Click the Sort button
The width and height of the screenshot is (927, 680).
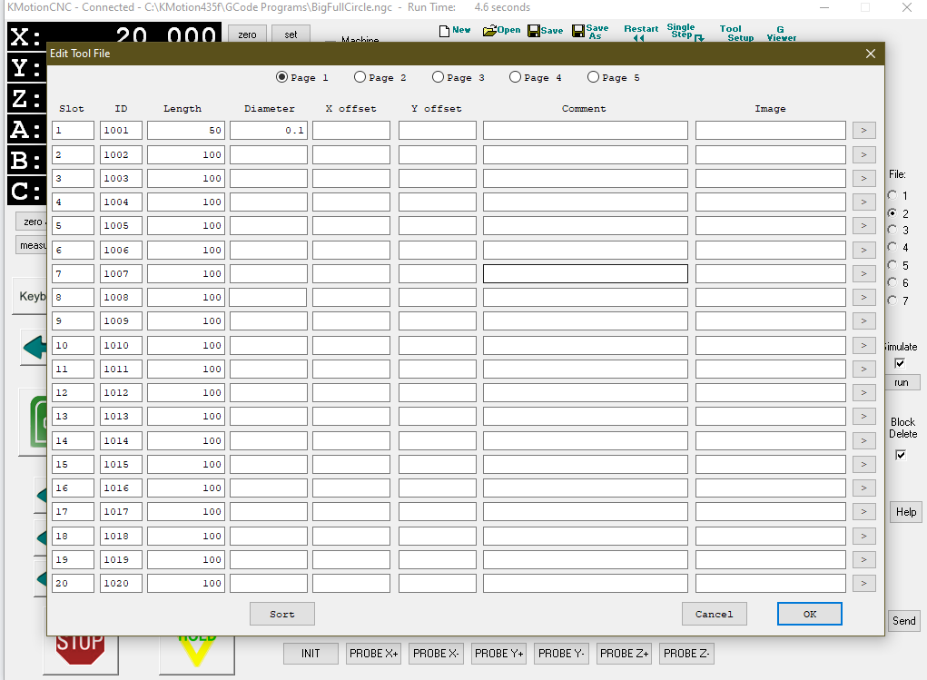pos(282,614)
